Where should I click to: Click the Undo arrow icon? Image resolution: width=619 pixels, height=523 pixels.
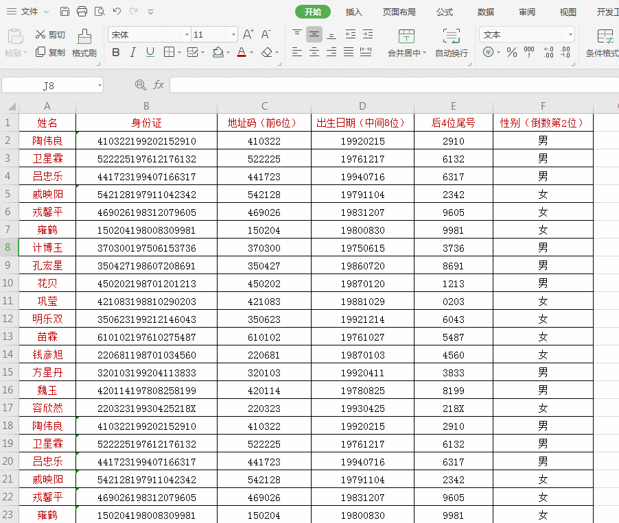[117, 12]
